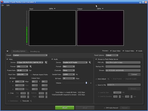The height and width of the screenshot is (111, 148).
Task: Click first output height field 240
Action: coord(44,81)
